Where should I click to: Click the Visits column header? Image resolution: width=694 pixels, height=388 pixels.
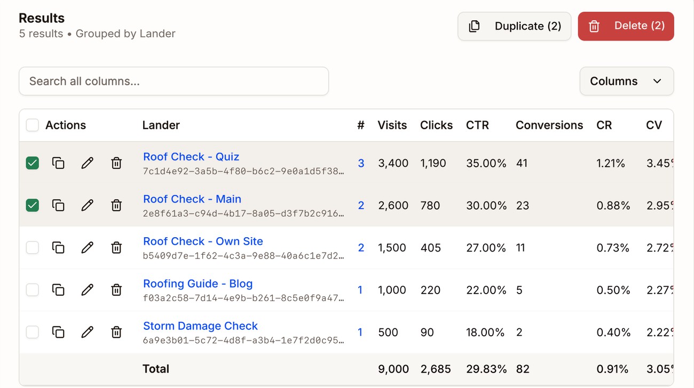pyautogui.click(x=392, y=125)
